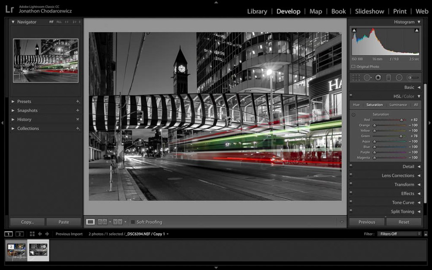432x270 pixels.
Task: Switch to the Library module
Action: 257,11
